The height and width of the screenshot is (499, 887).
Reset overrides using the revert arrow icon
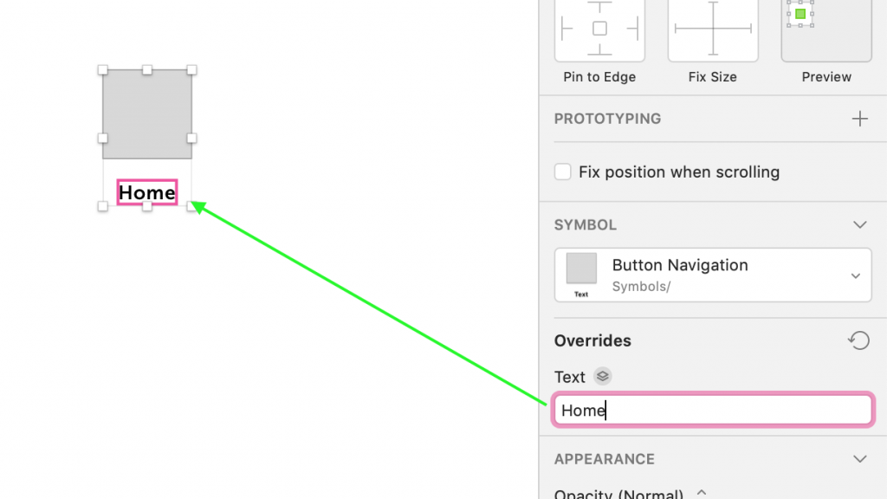coord(859,340)
